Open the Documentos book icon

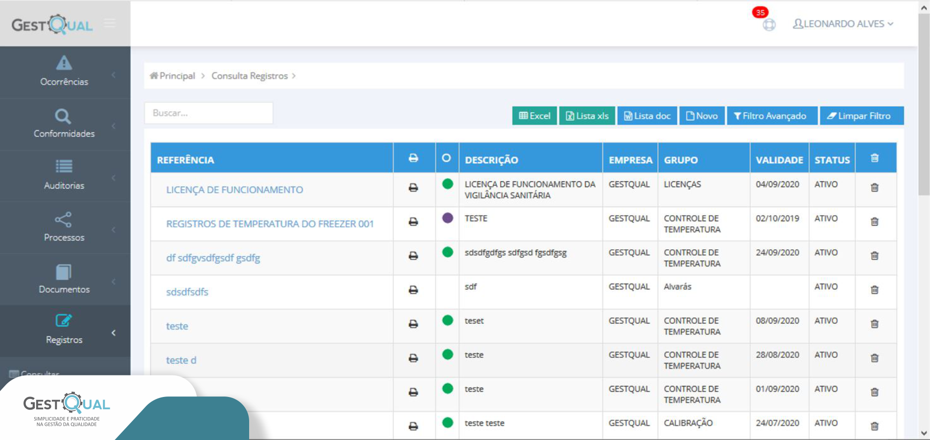[64, 272]
